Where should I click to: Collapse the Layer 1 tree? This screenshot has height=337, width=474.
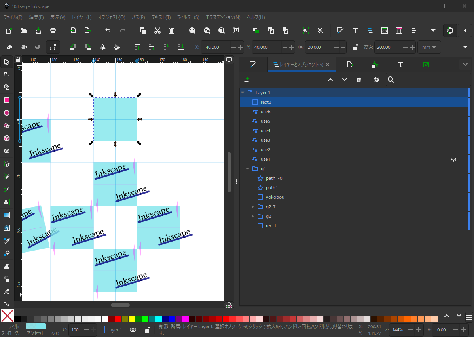(x=243, y=93)
